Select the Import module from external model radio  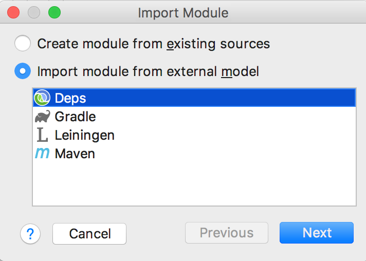point(23,71)
